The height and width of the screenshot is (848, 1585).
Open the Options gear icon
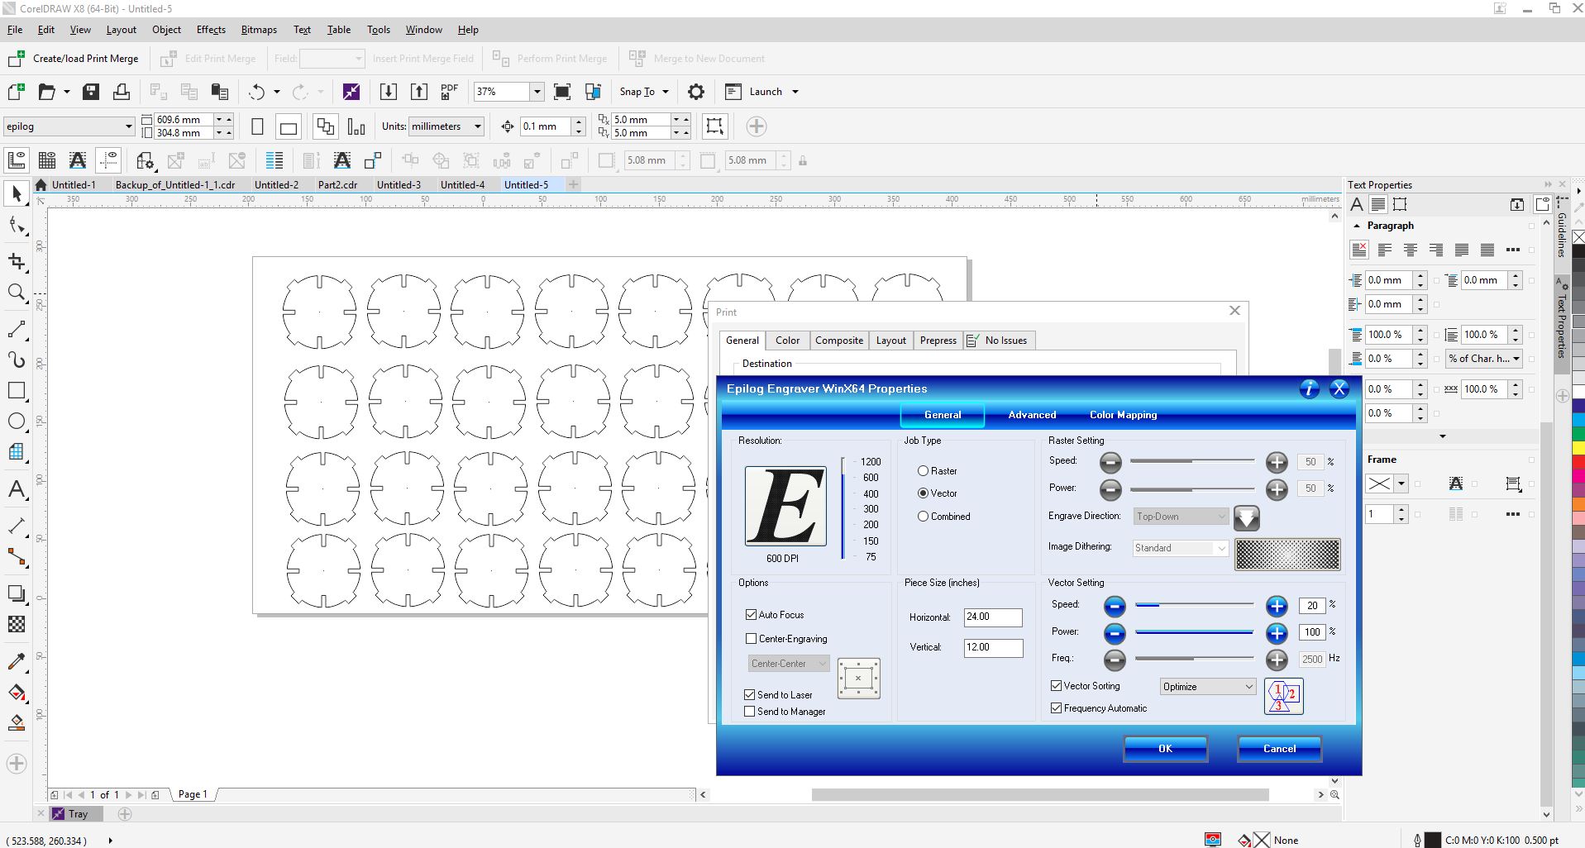696,92
